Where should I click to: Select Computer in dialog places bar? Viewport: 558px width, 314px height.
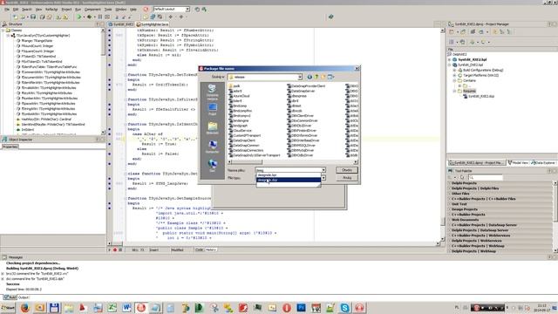click(213, 147)
